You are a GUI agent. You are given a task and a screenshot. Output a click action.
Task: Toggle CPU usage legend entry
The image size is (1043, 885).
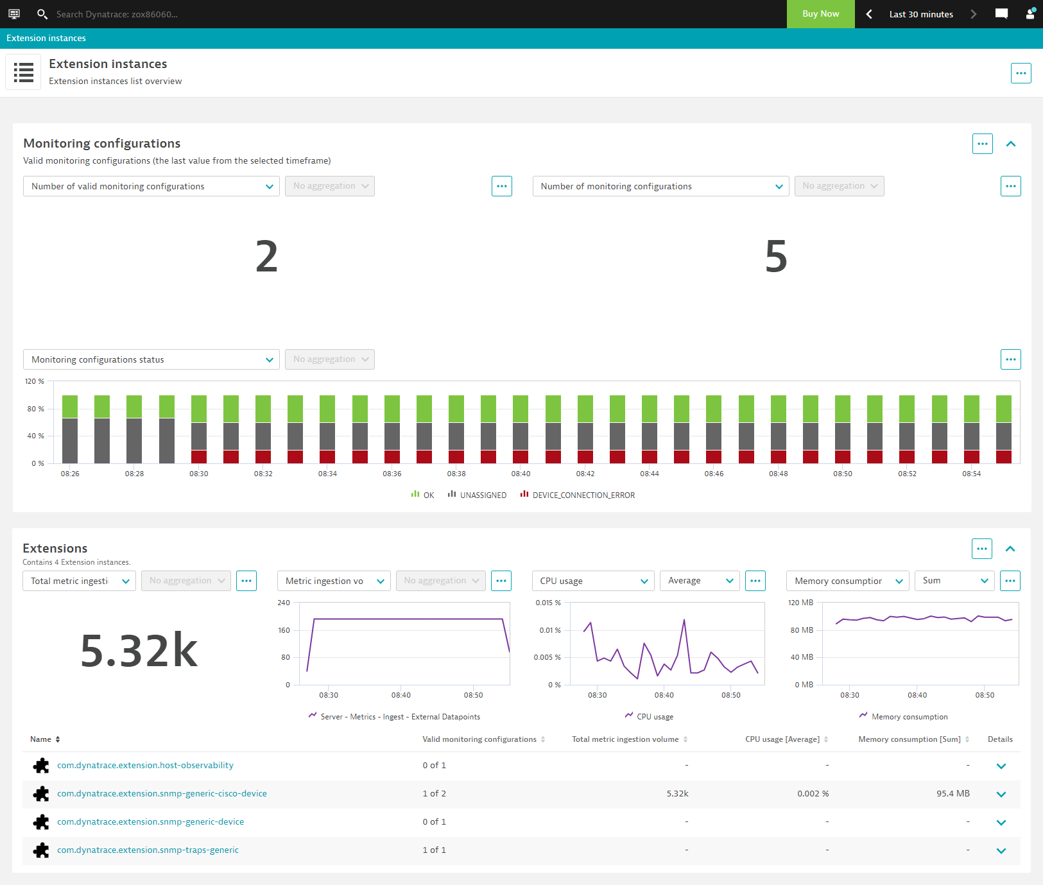[649, 716]
